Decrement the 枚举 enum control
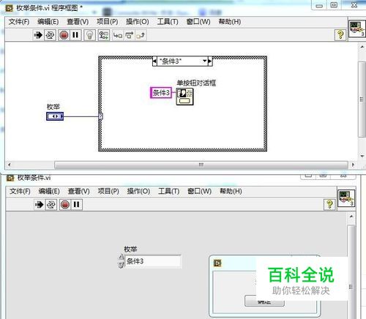This screenshot has width=366, height=319. (122, 265)
